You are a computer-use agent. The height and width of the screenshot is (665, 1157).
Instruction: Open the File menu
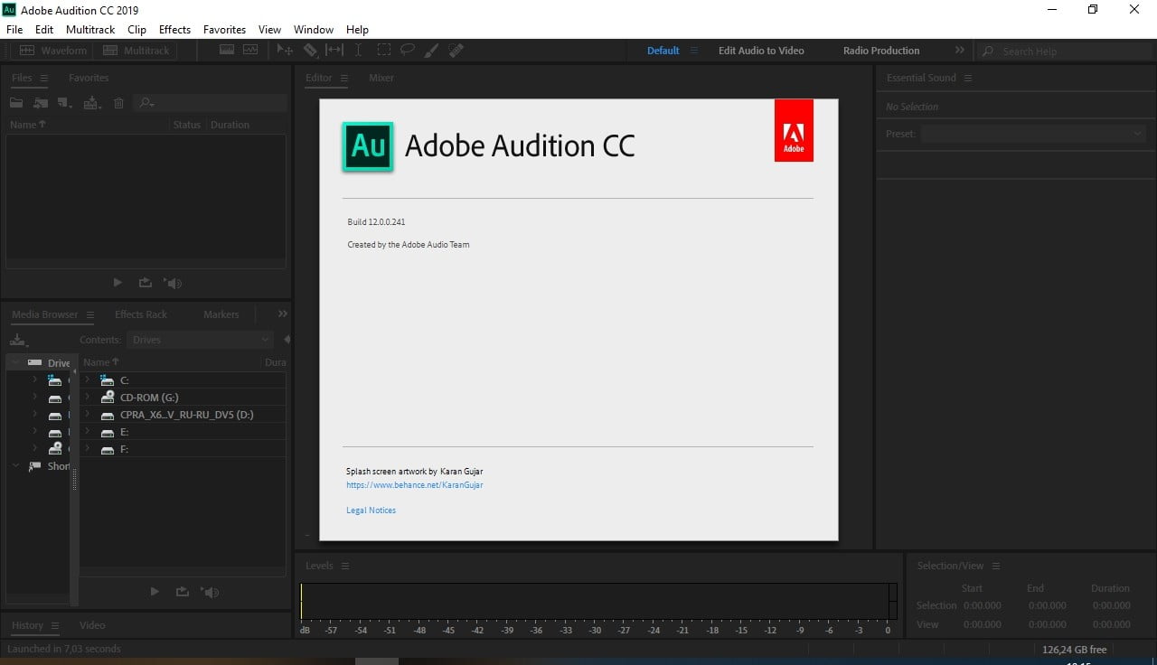(14, 30)
